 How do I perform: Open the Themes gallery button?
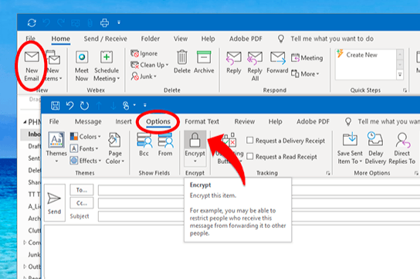tap(56, 148)
